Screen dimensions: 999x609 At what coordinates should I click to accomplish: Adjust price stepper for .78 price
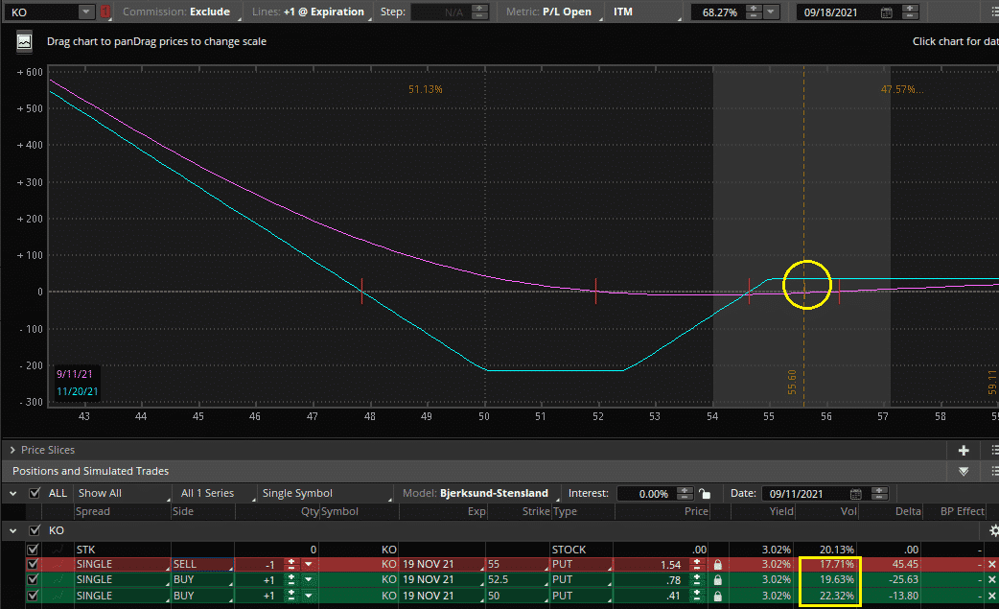click(x=696, y=579)
